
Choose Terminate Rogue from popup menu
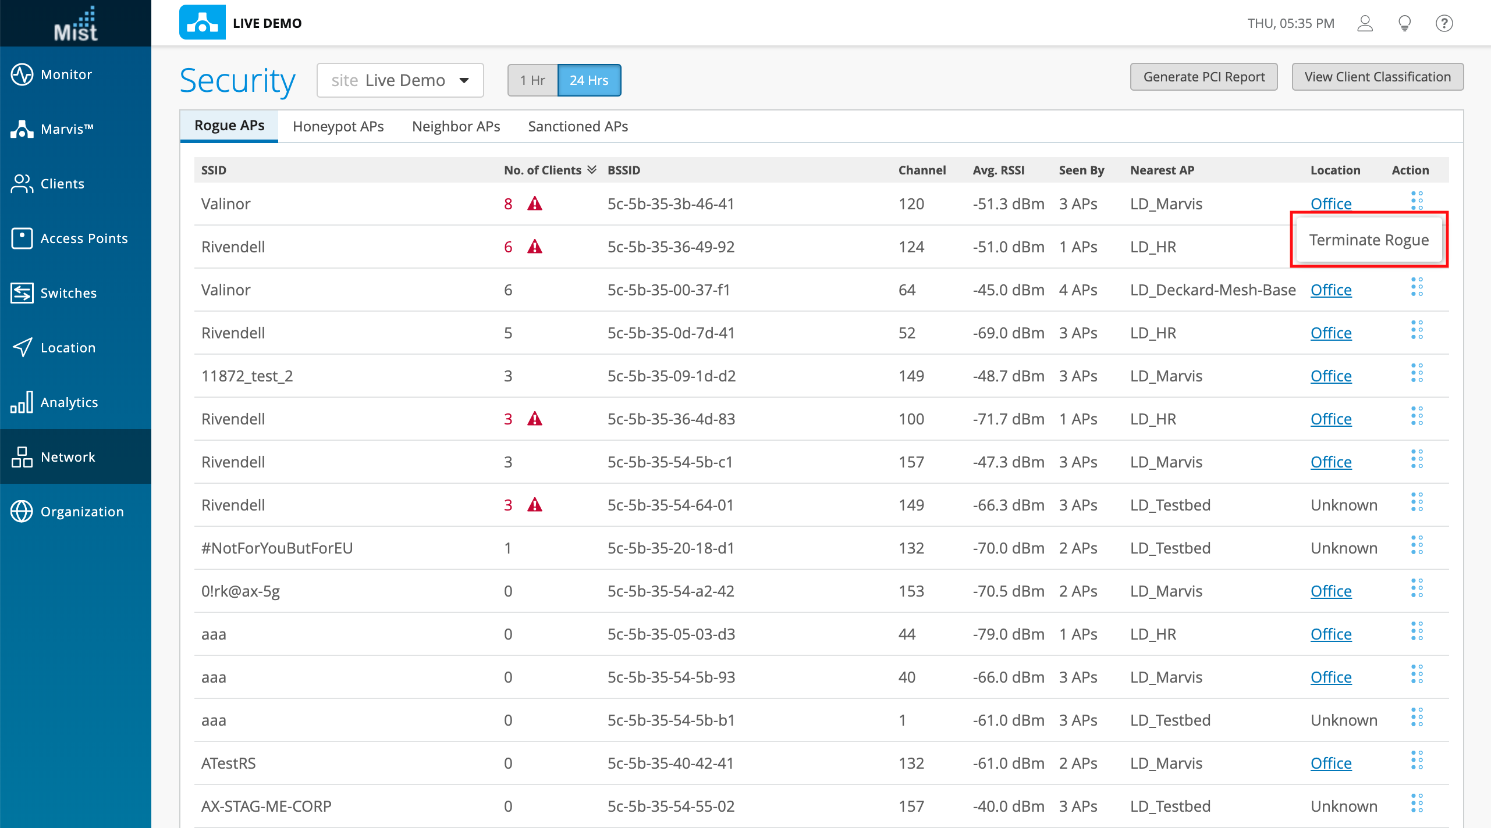click(x=1369, y=240)
